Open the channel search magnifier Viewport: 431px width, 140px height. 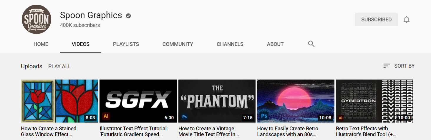click(311, 44)
